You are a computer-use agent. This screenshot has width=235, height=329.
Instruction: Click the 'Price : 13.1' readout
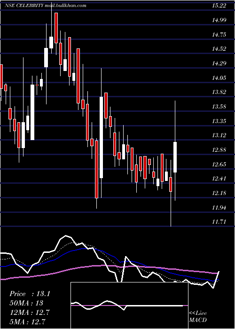pos(30,294)
